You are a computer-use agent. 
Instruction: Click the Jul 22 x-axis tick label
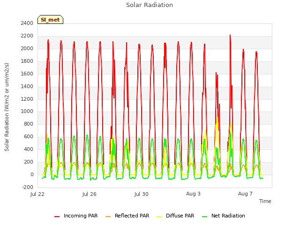tap(37, 194)
